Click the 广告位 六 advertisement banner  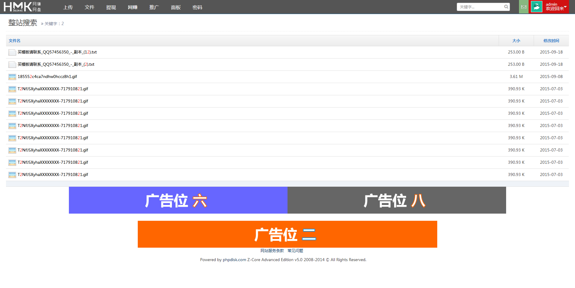[x=178, y=200]
